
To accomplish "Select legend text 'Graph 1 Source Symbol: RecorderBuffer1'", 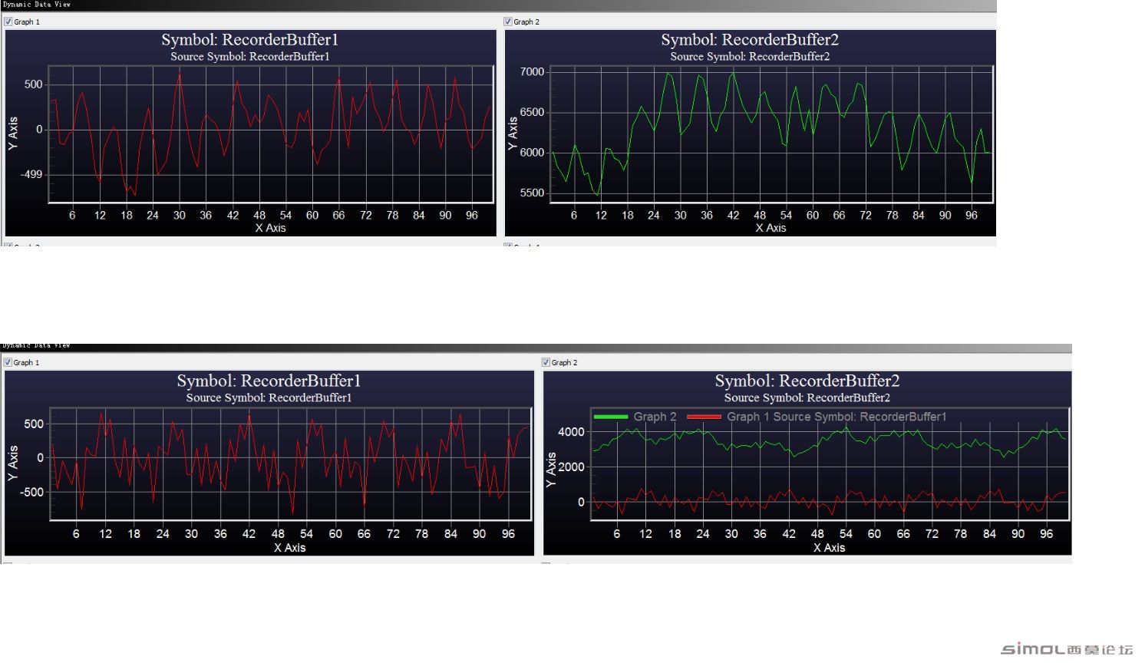I will pos(836,417).
